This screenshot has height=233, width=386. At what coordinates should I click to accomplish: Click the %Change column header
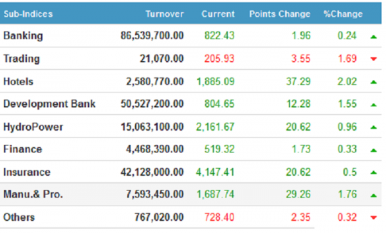click(x=343, y=14)
